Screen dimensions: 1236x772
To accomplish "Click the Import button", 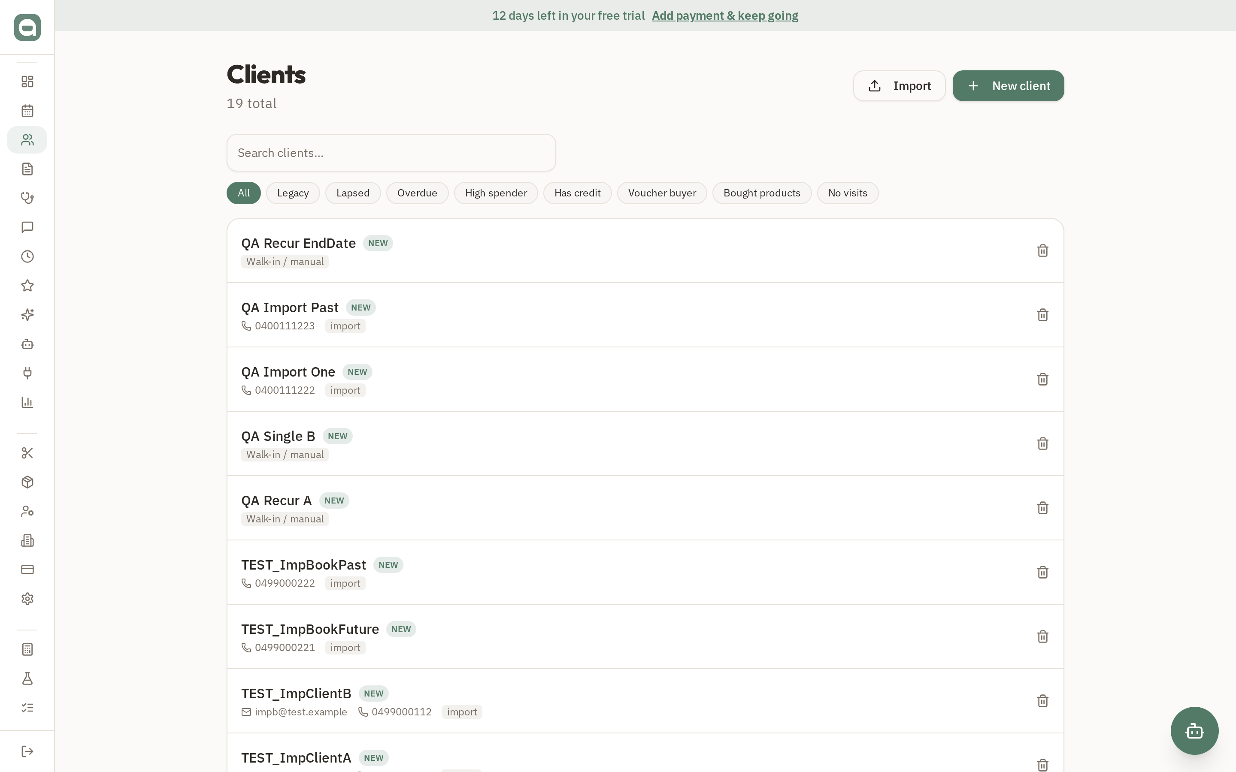I will point(900,86).
